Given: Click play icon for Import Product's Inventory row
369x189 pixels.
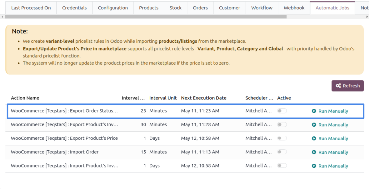Looking at the screenshot, I should pos(314,166).
